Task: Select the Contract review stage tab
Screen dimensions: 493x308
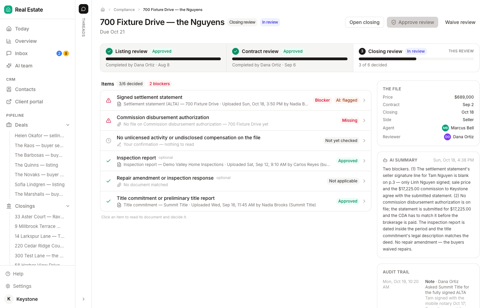Action: (290, 58)
